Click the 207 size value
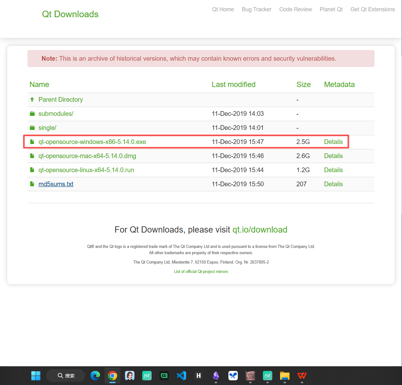The image size is (402, 385). point(301,184)
